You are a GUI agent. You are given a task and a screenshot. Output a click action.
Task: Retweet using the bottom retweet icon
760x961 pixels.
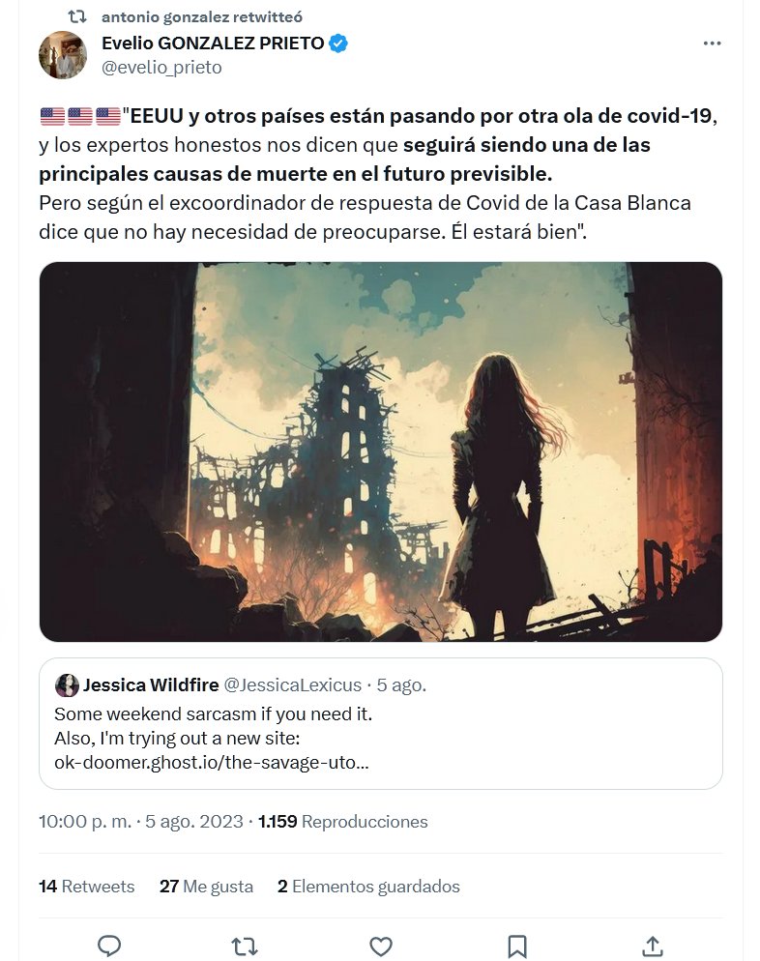[x=245, y=946]
